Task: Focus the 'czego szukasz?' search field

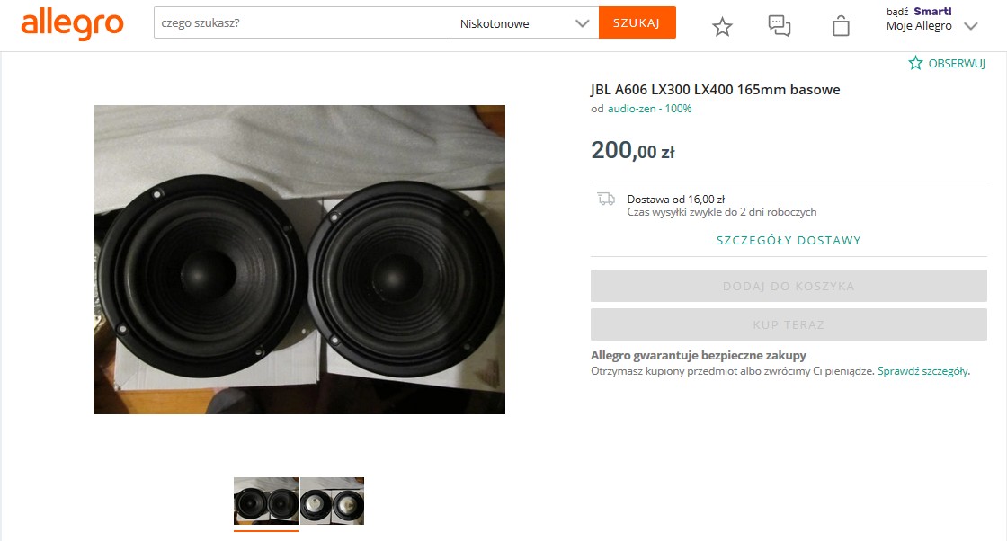Action: [x=302, y=23]
